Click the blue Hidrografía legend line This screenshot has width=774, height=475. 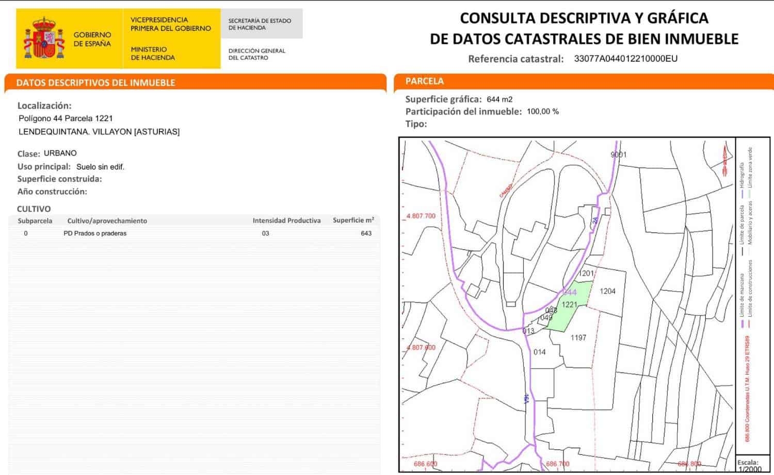click(743, 194)
